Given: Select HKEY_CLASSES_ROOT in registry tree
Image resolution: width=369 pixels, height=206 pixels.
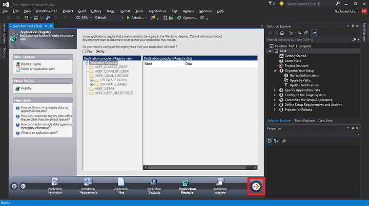Looking at the screenshot, I should tap(111, 67).
